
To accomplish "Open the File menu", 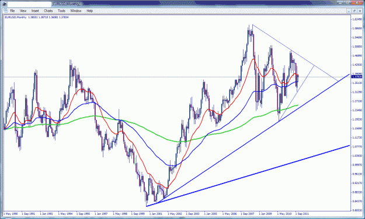I will [12, 10].
